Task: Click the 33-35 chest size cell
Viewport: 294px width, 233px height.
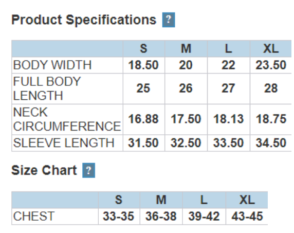Action: tap(119, 217)
